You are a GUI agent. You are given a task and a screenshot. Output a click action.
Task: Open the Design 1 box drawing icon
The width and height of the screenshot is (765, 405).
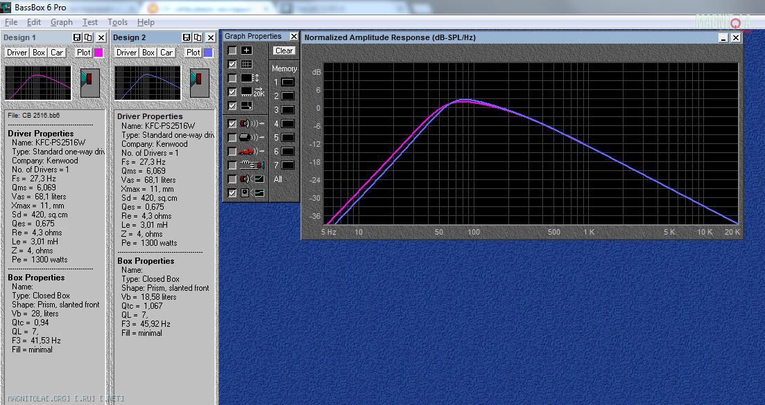[89, 83]
